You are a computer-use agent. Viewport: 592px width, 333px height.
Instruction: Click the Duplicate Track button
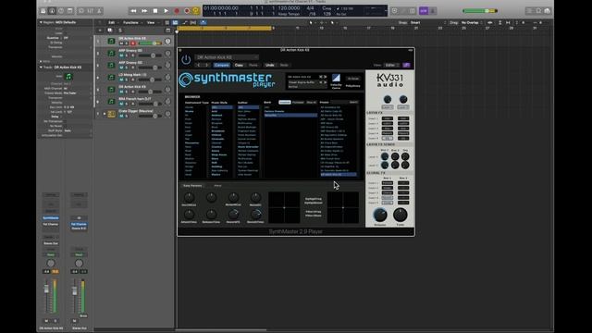(x=110, y=31)
